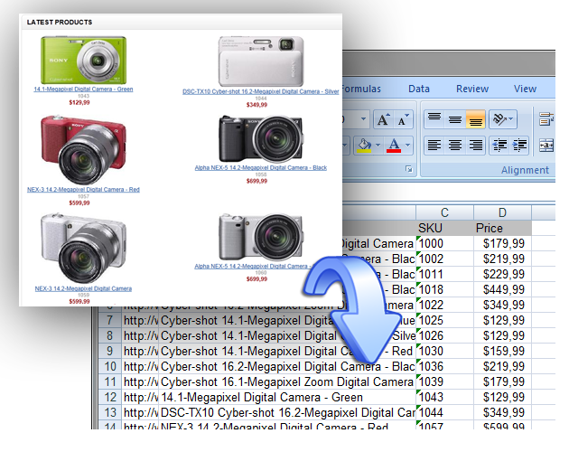Select the SKU cell 1002

(444, 259)
